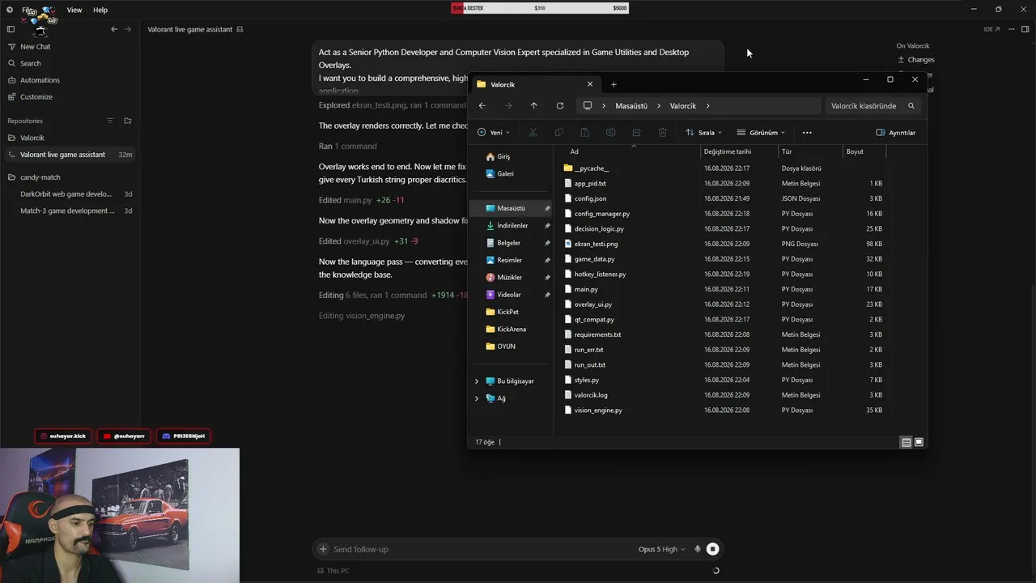Select İndirilenler in the navigation pane
Image resolution: width=1036 pixels, height=583 pixels.
pyautogui.click(x=512, y=226)
